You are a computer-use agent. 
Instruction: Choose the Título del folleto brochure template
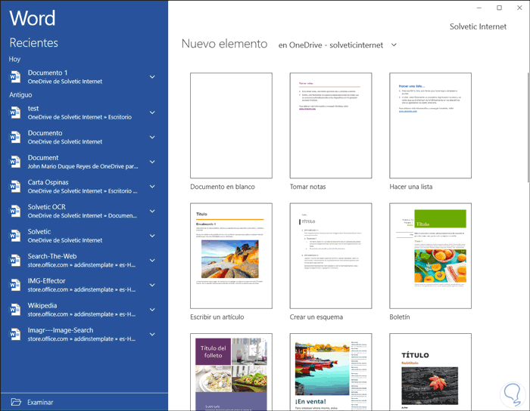pyautogui.click(x=231, y=372)
